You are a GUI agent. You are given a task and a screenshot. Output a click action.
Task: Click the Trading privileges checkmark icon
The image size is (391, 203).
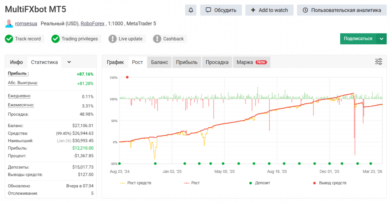(x=56, y=39)
